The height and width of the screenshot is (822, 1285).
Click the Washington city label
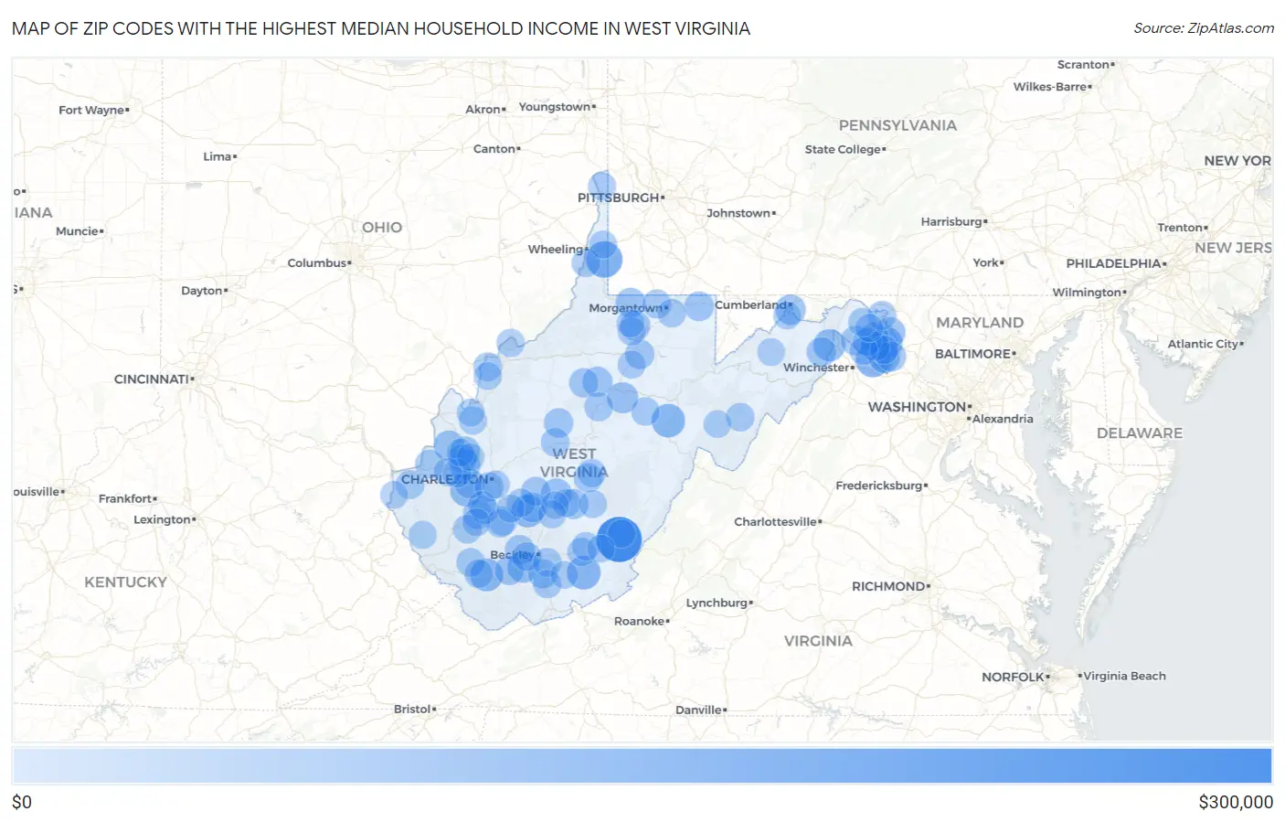917,407
